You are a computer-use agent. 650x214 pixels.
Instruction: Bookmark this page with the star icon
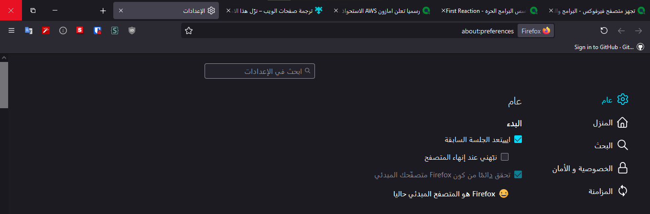coord(189,31)
